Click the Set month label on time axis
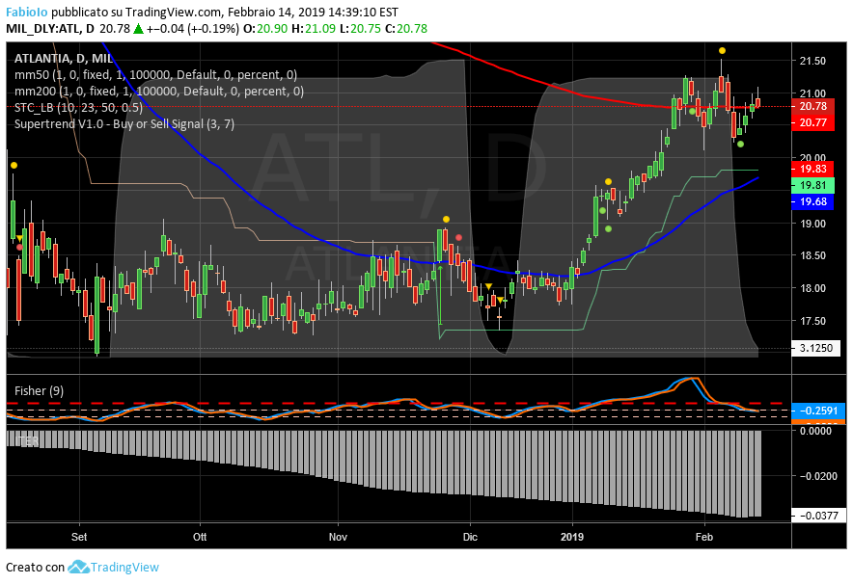The image size is (853, 584). click(79, 537)
